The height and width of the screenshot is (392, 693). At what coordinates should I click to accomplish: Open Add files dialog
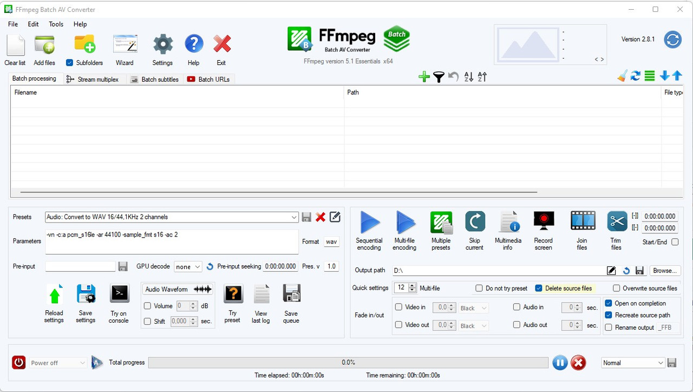coord(44,44)
